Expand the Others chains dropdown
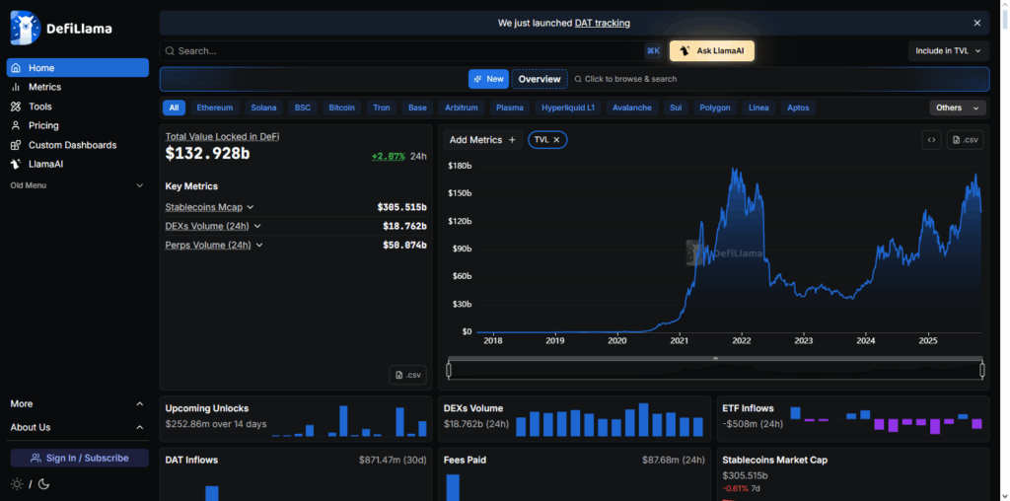 [958, 107]
